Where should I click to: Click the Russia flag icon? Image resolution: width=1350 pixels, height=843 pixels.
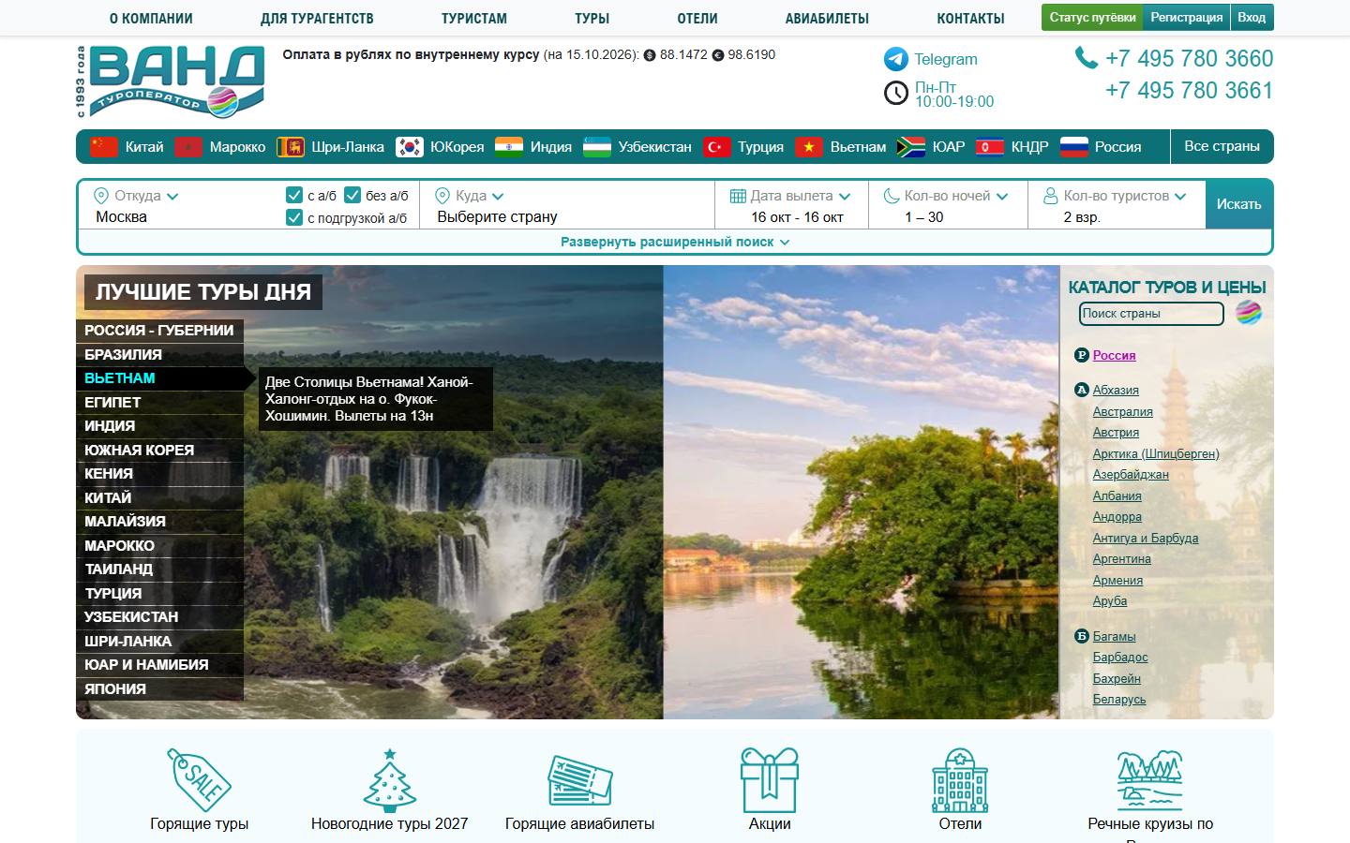coord(1074,147)
